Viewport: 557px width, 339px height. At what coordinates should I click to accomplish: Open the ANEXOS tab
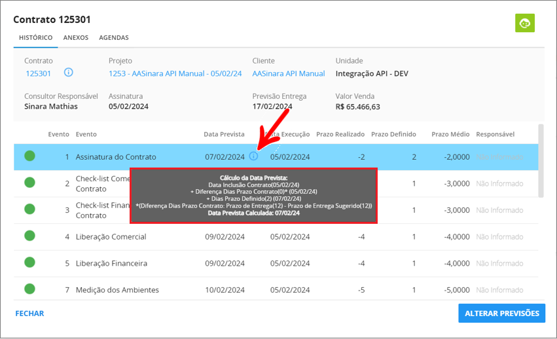point(76,38)
